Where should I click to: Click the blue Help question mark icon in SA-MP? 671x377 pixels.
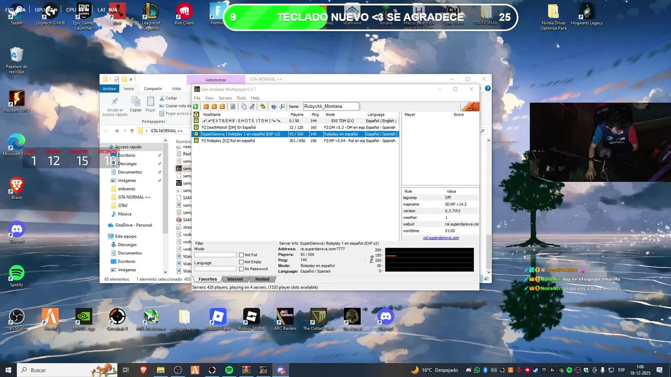click(x=274, y=106)
